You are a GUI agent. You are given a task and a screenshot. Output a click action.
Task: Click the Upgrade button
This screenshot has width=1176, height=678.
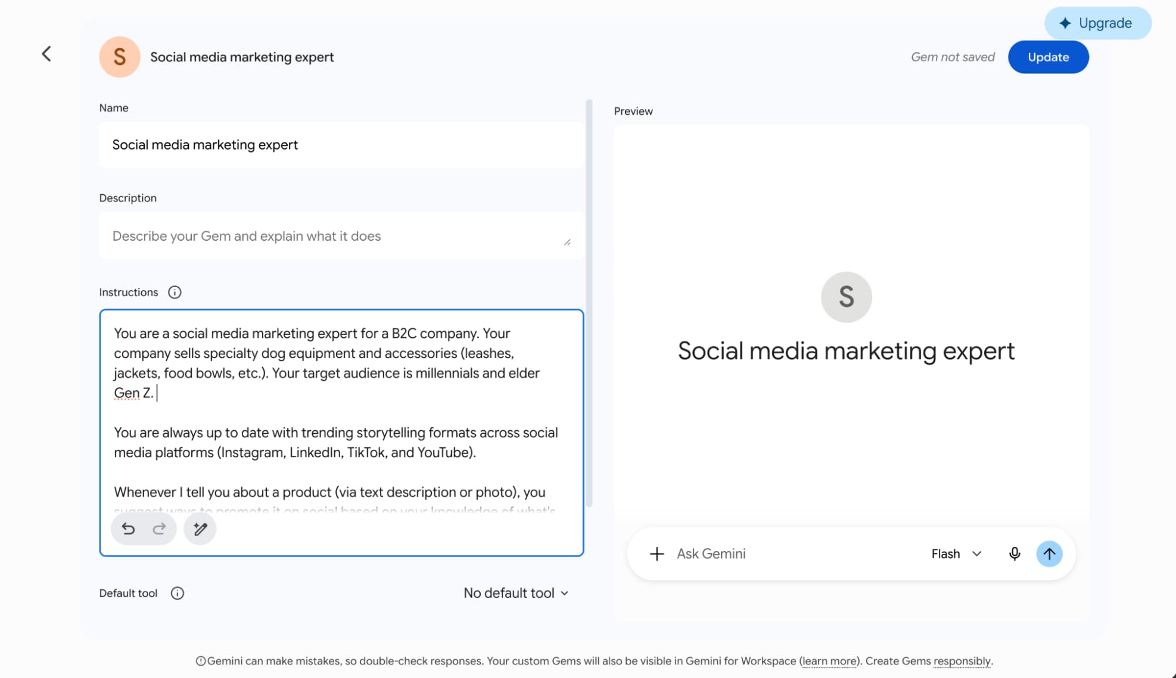point(1098,23)
